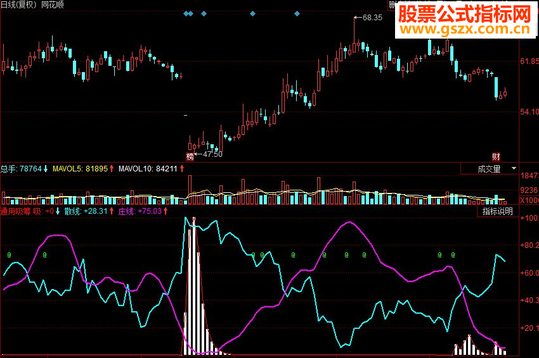Viewport: 539px width, 358px height.
Task: Click the 68.35 high price label
Action: click(372, 18)
